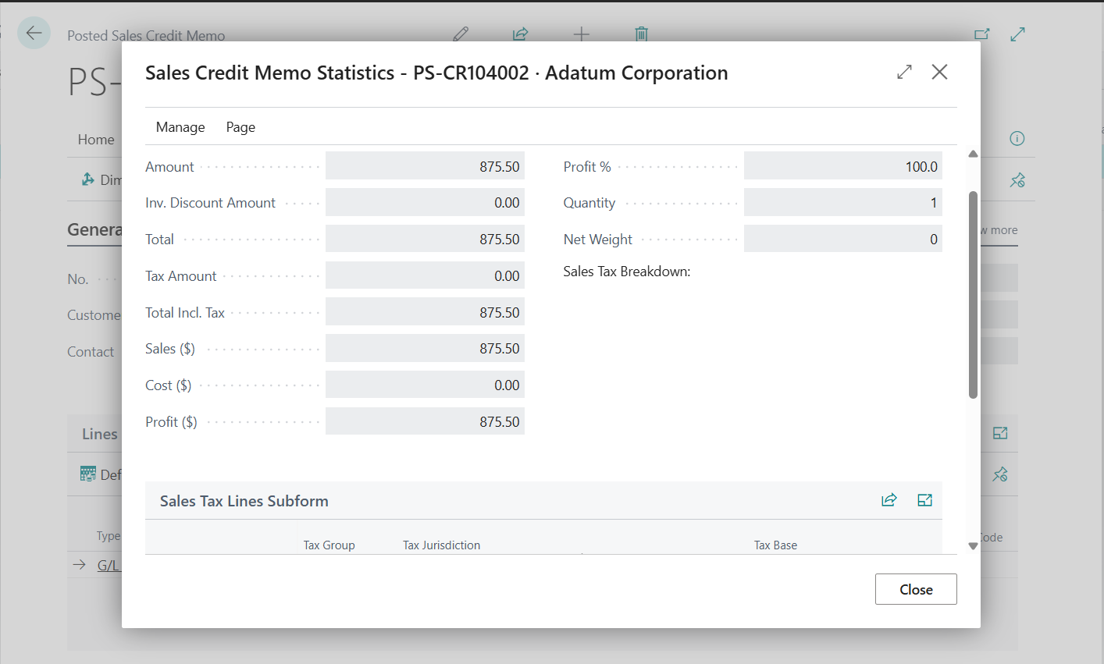This screenshot has width=1104, height=664.
Task: Pin the FactBox pane open
Action: pyautogui.click(x=1017, y=179)
